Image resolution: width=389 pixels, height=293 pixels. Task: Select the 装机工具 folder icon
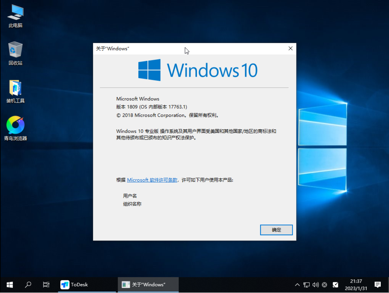(15, 92)
